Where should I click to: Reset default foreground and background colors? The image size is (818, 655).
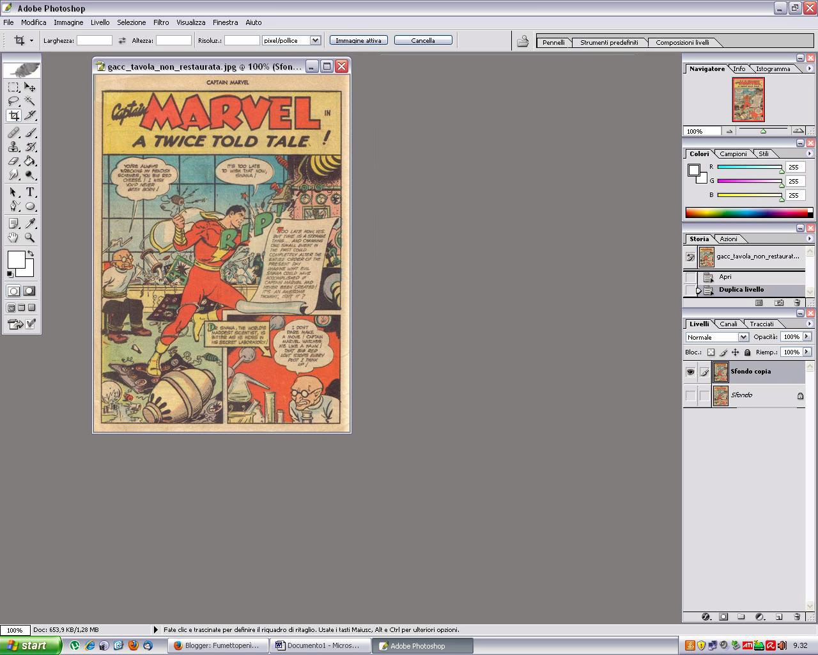click(10, 274)
